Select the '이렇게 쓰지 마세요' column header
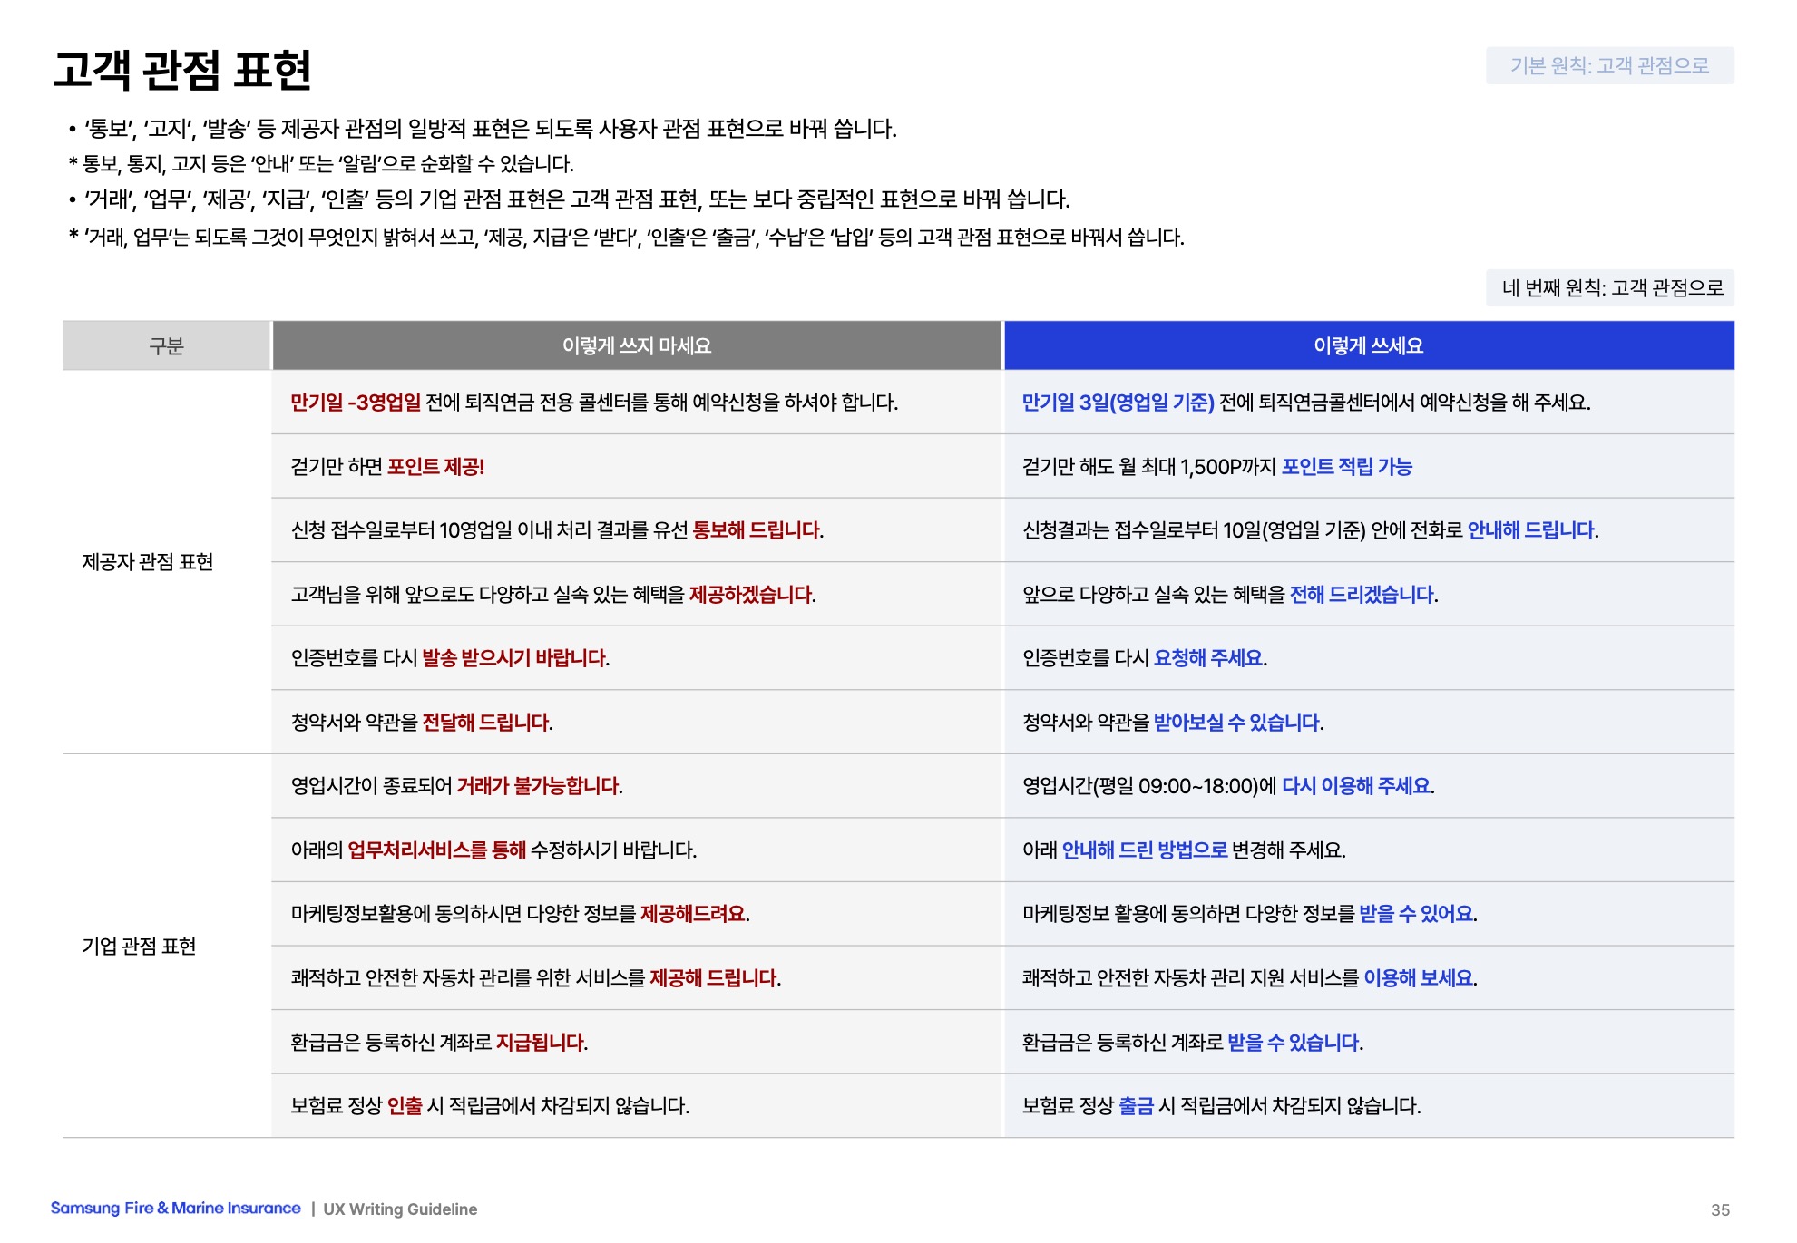The image size is (1797, 1243). click(636, 345)
